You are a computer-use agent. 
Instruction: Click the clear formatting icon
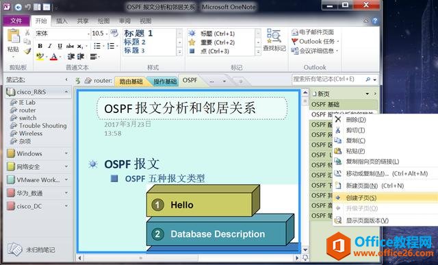[x=114, y=34]
